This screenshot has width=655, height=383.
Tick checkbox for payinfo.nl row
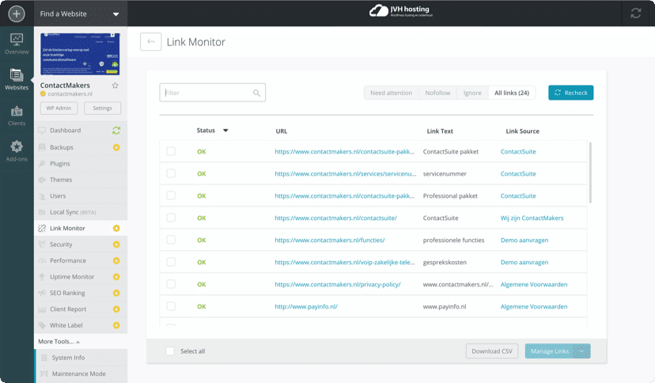click(171, 306)
